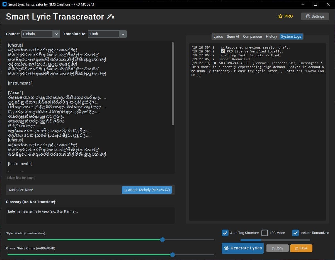This screenshot has height=260, width=335.
Task: Click the "Mode: Romanized" log entry
Action: 235,59
